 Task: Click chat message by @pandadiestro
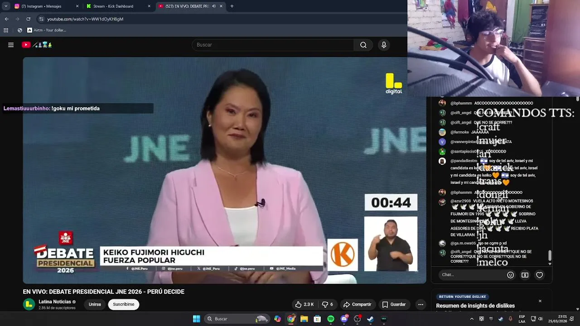point(489,171)
